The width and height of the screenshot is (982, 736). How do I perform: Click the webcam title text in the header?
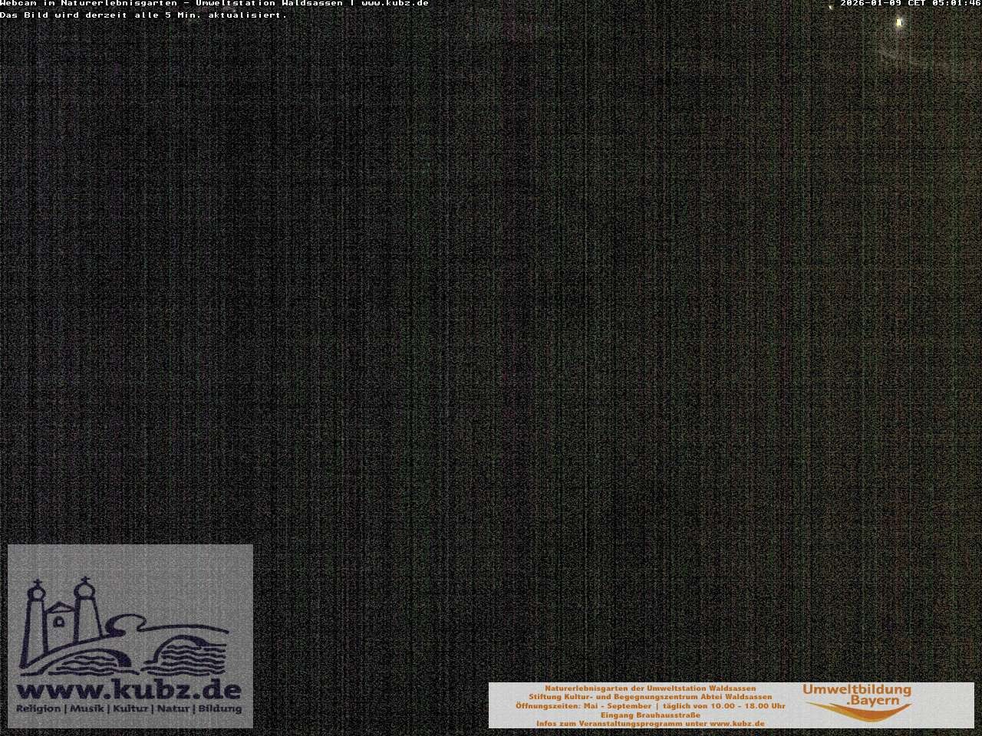171,4
